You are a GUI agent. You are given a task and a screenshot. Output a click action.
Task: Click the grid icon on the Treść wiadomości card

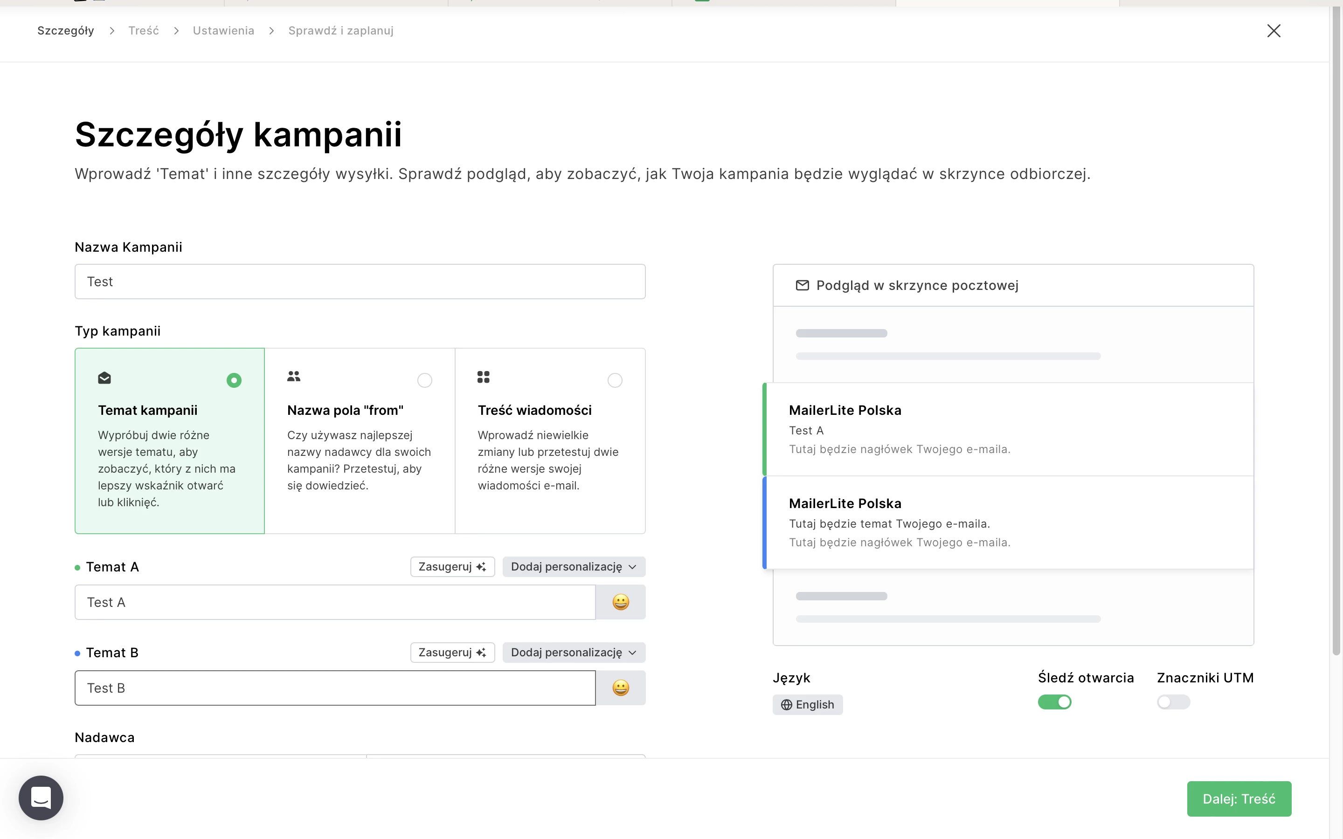[x=484, y=378]
